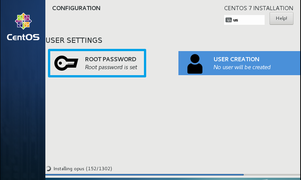Click the CentOS wordmark text in sidebar
The width and height of the screenshot is (301, 180).
pyautogui.click(x=23, y=37)
